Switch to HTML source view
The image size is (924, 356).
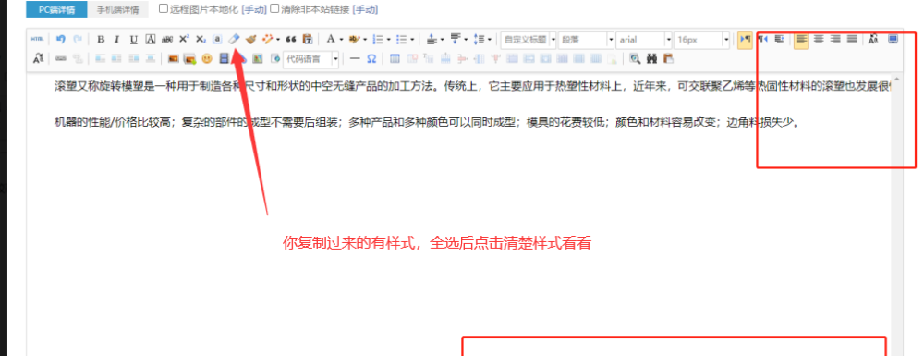38,40
